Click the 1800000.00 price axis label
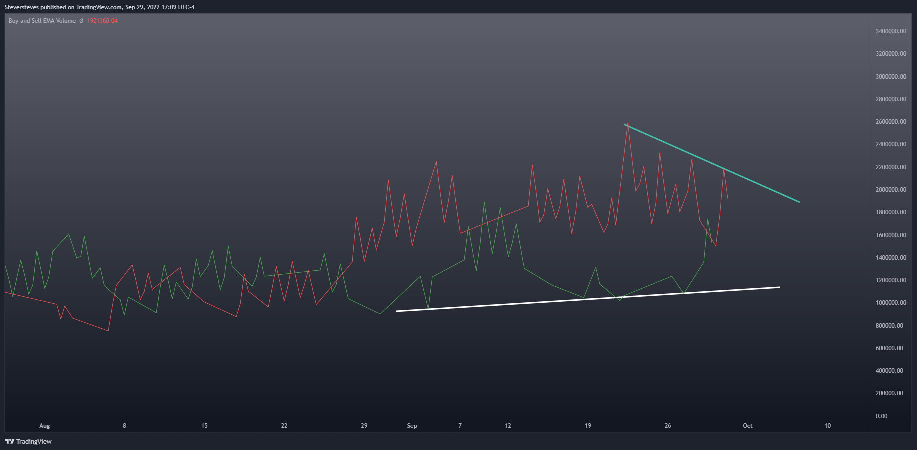The width and height of the screenshot is (917, 450). 891,212
